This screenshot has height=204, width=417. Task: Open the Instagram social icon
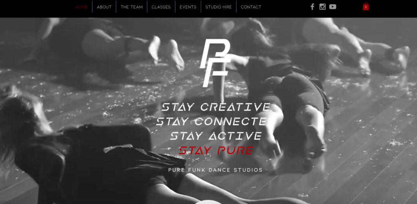point(323,7)
